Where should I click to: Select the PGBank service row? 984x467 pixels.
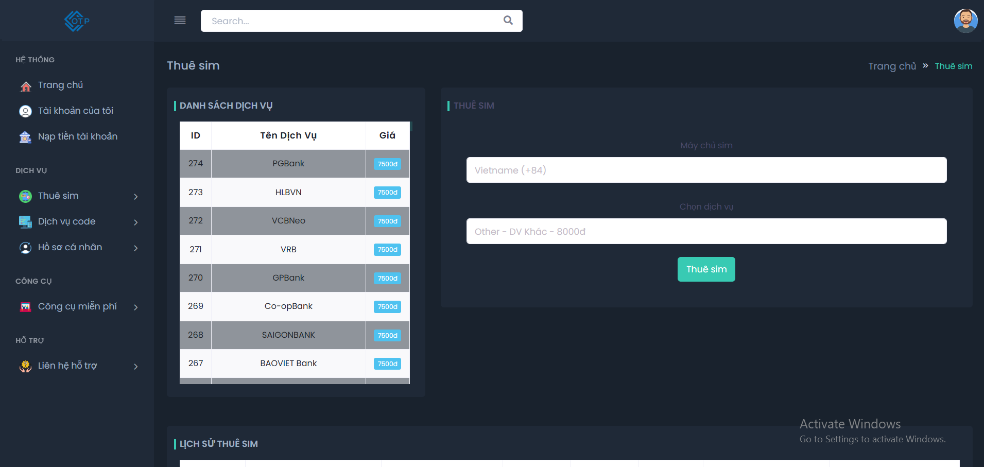tap(288, 164)
